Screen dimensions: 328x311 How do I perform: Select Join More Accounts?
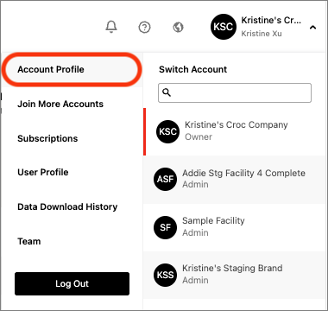click(x=60, y=104)
